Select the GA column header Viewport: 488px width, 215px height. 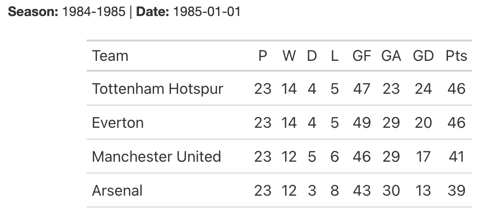coord(391,56)
